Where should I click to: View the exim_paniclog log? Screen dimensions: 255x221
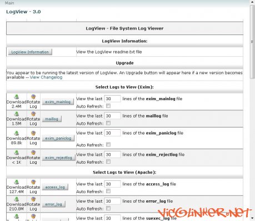pyautogui.click(x=58, y=138)
